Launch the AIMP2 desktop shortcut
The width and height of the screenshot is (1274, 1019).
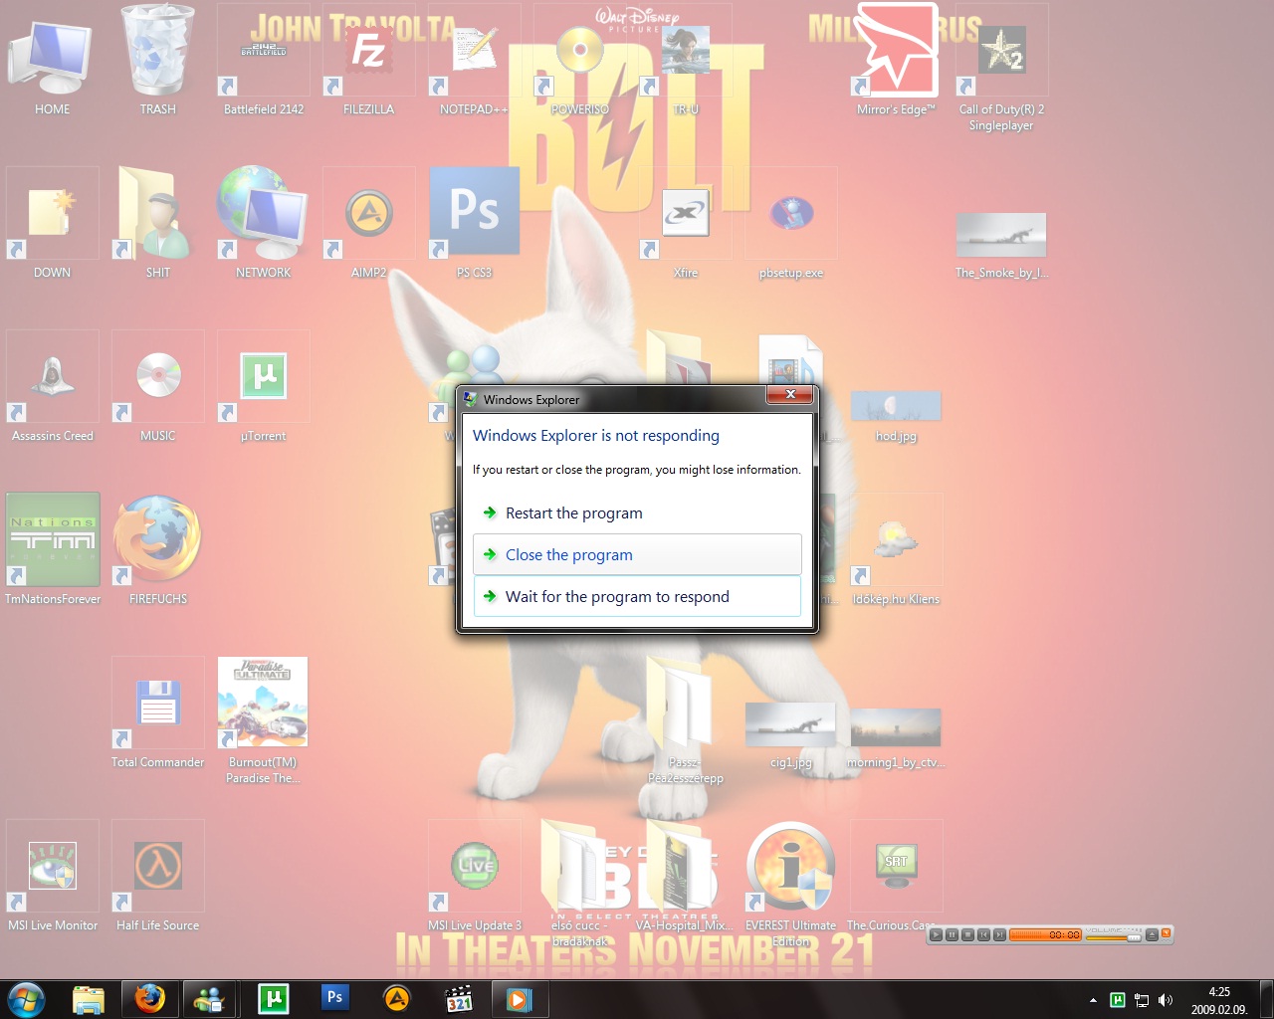point(368,225)
